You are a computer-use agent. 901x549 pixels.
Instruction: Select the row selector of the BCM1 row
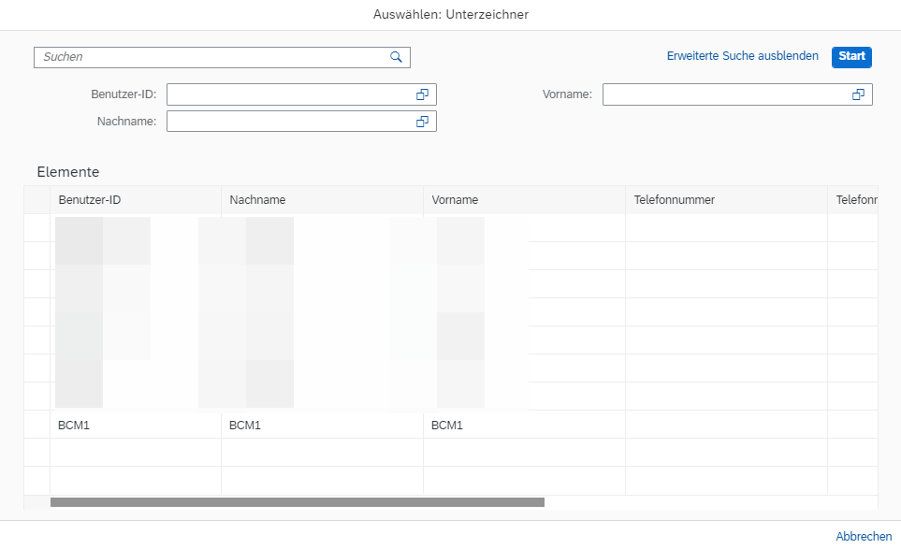point(36,425)
